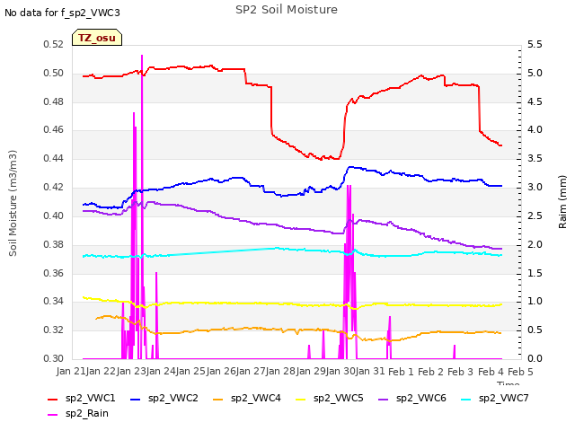Screen dimensions: 575x431
Task: Click the 2.5 right axis tick label
Action: coord(535,215)
